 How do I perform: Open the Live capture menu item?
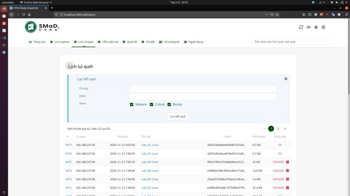pos(60,42)
